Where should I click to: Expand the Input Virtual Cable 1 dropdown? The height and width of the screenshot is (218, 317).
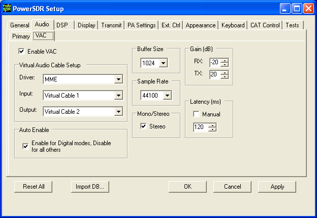click(118, 95)
